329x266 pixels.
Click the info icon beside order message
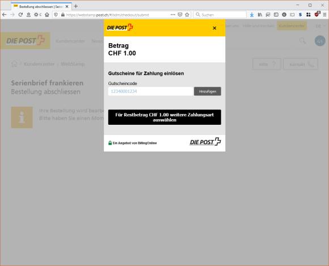[x=22, y=117]
